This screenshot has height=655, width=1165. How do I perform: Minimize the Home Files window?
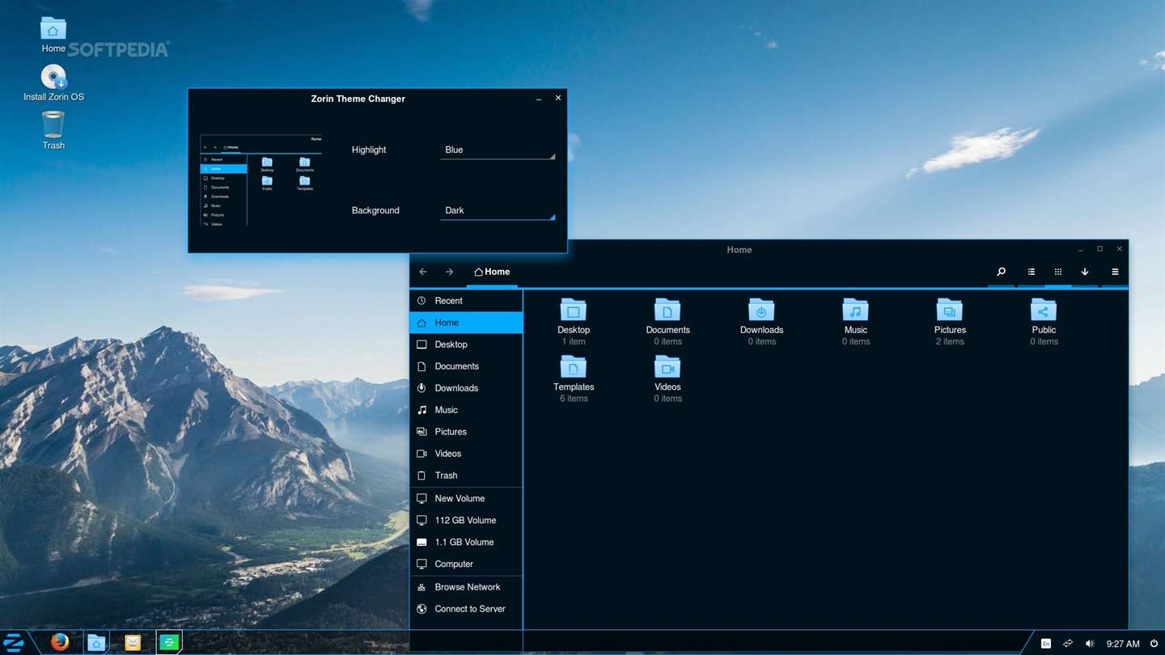coord(1080,250)
